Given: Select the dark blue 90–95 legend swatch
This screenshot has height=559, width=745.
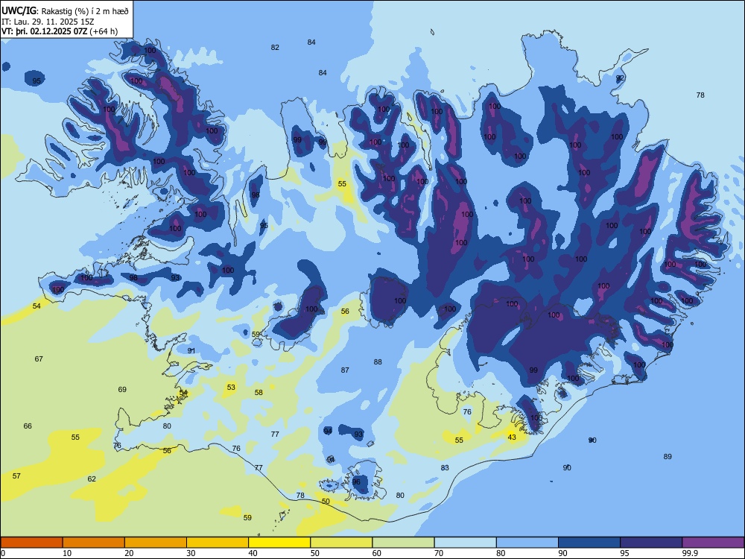Looking at the screenshot, I should coord(589,543).
